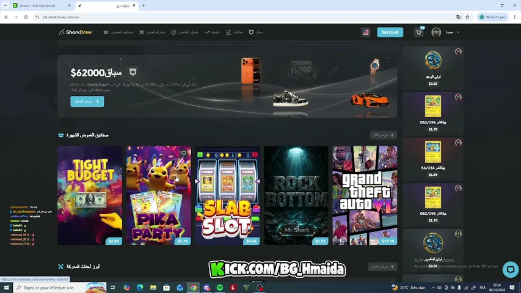Open the Slab Slot mystery box
Screen dimensions: 521x293
[227, 195]
